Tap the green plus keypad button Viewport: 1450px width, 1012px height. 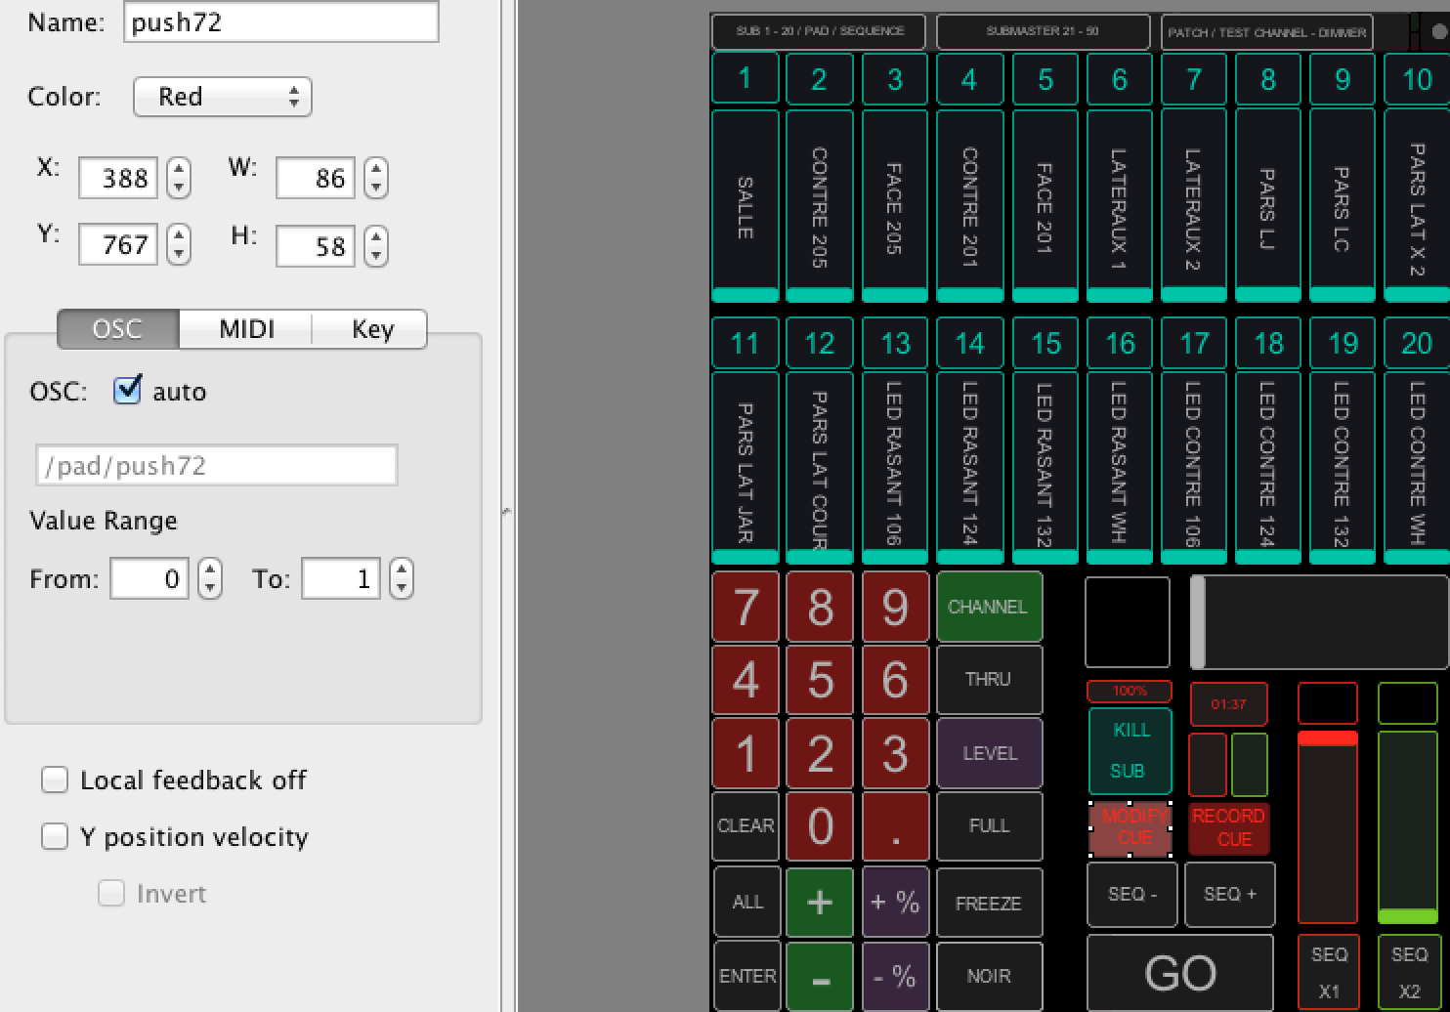click(x=820, y=902)
